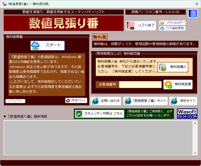
Task: Open セキュリティ対策は こちら security settings
Action: (x=99, y=114)
